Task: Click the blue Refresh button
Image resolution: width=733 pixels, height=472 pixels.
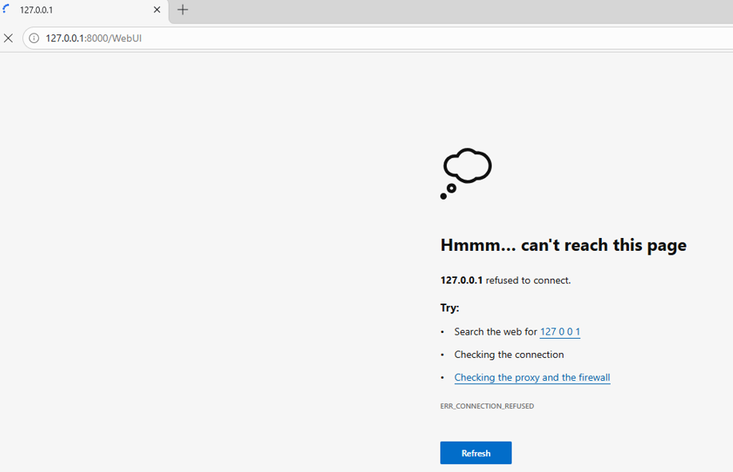Action: coord(476,453)
